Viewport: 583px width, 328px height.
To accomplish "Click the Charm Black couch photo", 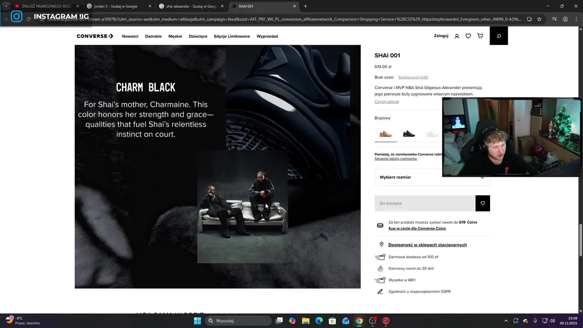I will click(242, 207).
